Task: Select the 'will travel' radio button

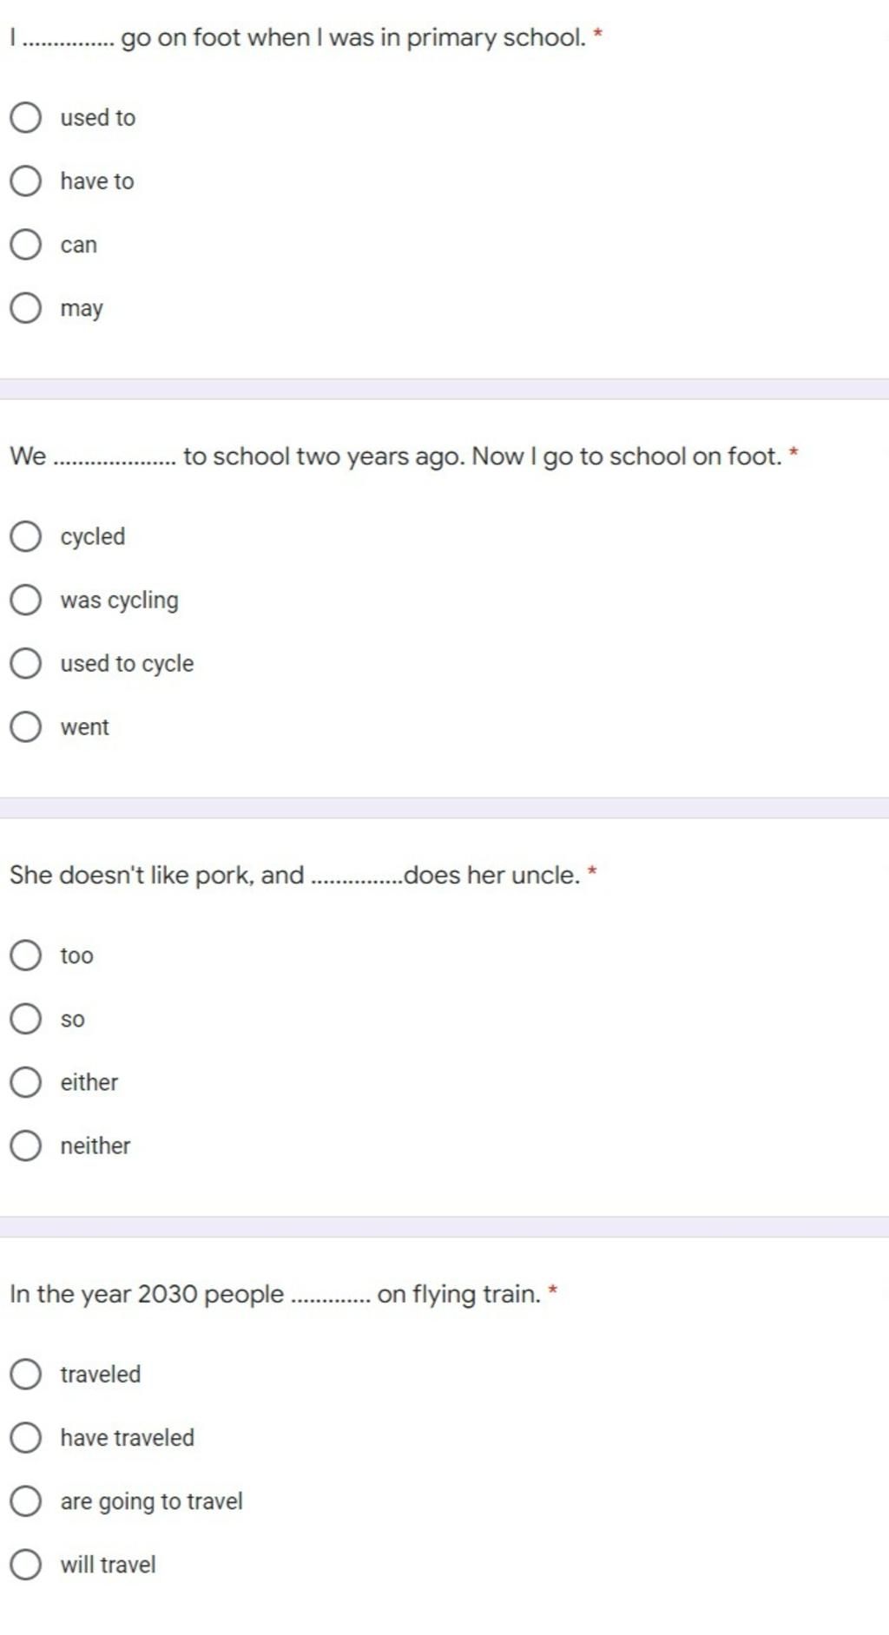Action: click(26, 1564)
